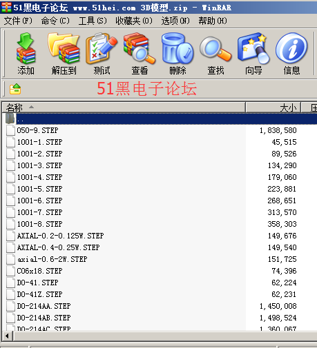Open the 帮助(H) menu
317x348 pixels.
pos(213,21)
